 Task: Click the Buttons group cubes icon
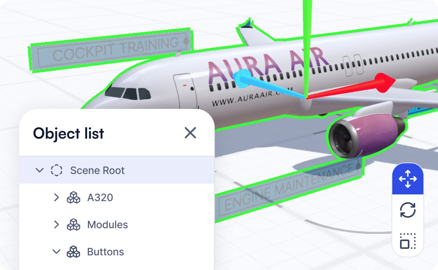[73, 252]
